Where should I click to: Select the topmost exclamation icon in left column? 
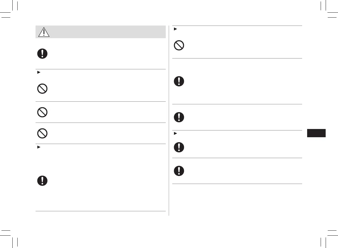(42, 54)
